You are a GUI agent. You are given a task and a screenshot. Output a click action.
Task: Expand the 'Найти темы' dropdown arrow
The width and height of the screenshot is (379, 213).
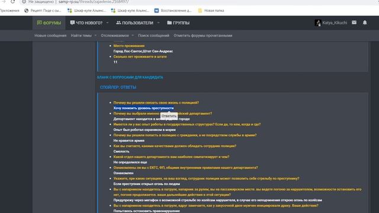(x=95, y=35)
